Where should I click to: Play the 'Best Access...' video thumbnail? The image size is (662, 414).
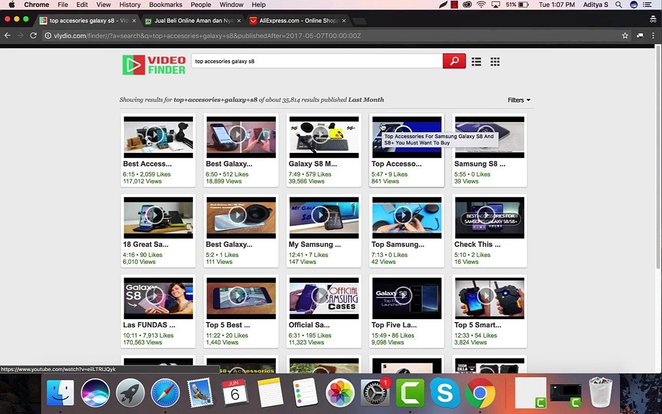point(159,137)
